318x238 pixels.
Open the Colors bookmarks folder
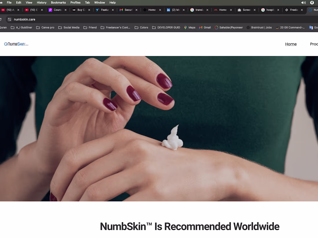[141, 27]
